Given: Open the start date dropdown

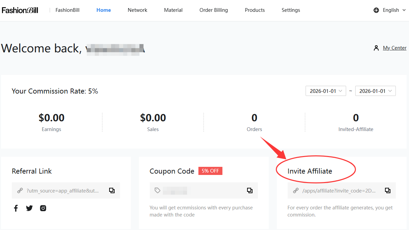Looking at the screenshot, I should point(326,91).
